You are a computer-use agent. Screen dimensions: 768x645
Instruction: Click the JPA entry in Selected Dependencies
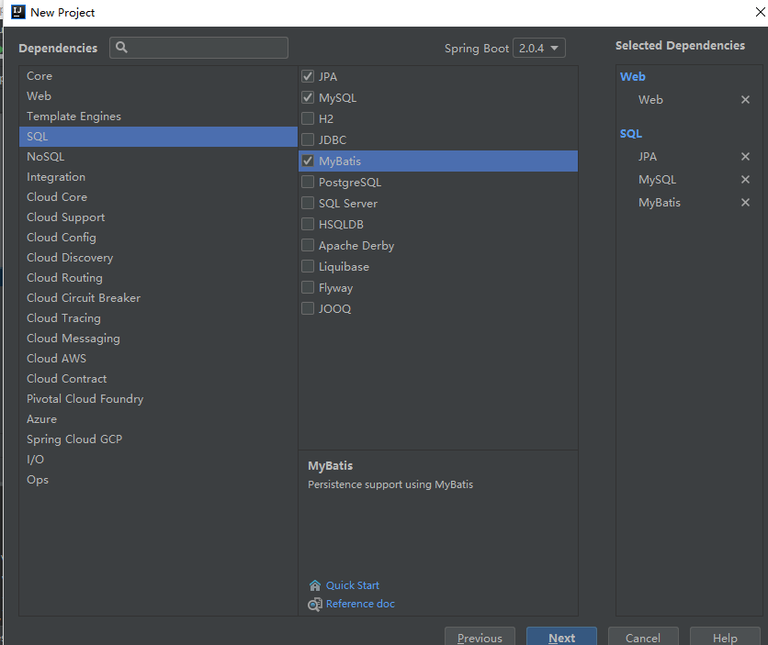(648, 157)
